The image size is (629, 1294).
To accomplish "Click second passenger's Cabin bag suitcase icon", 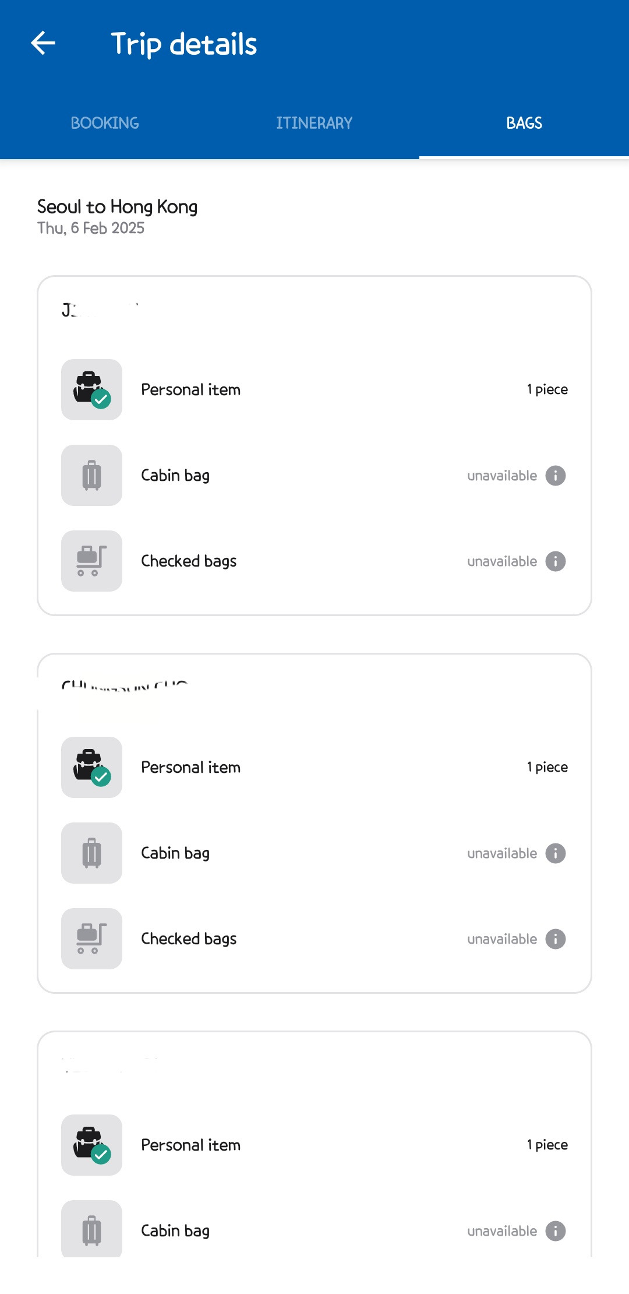I will (91, 853).
